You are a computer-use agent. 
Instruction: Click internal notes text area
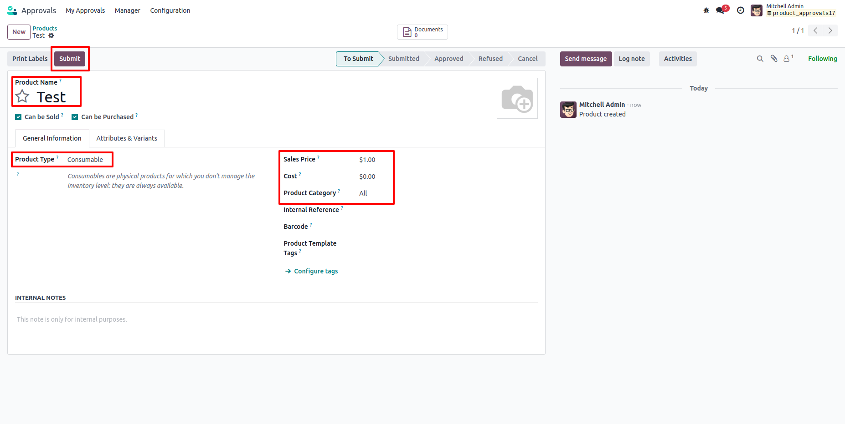[x=276, y=319]
